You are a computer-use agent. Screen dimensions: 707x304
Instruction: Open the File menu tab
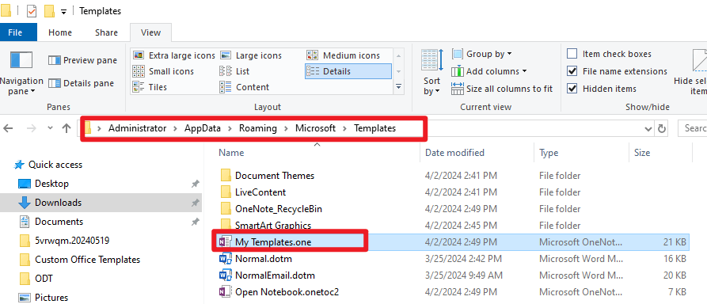point(15,32)
